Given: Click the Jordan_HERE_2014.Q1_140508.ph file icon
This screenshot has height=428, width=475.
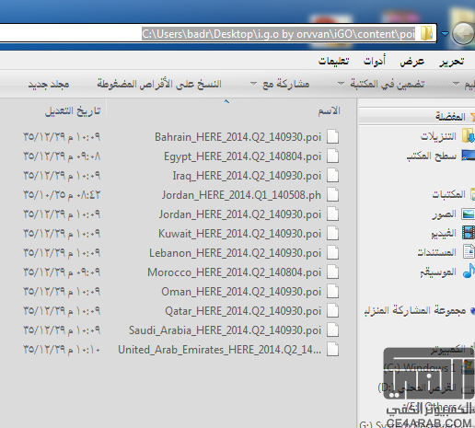Looking at the screenshot, I should click(x=333, y=195).
